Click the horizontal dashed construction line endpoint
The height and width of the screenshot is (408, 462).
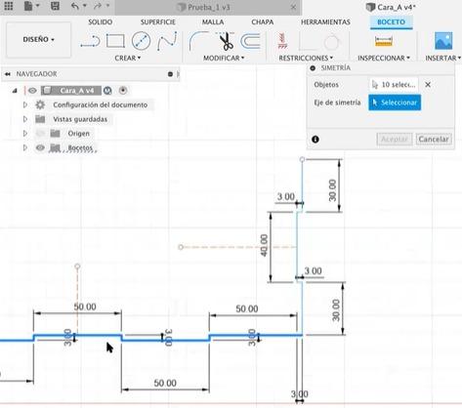(181, 247)
